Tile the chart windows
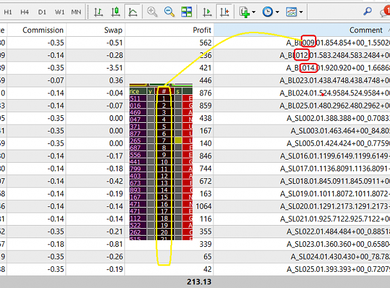390x288 pixels. [x=187, y=12]
